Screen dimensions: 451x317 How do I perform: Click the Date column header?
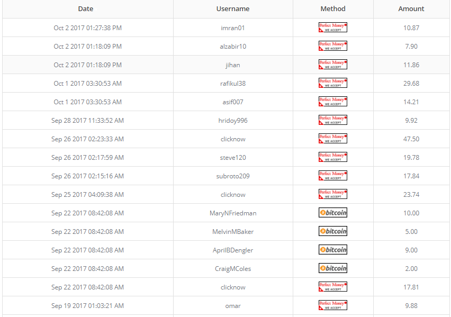[x=86, y=8]
